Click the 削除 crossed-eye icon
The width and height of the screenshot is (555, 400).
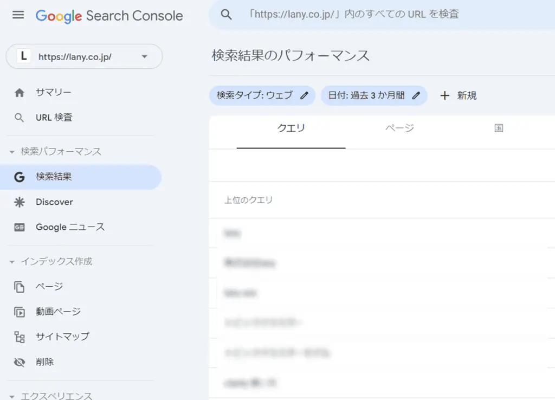pyautogui.click(x=20, y=362)
